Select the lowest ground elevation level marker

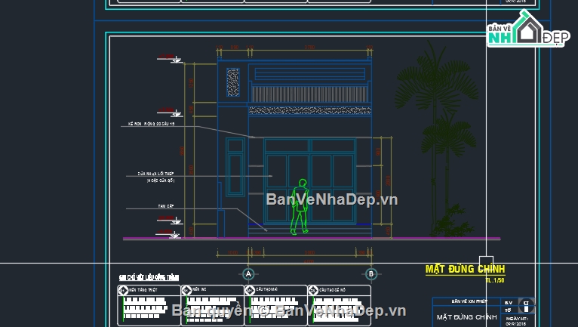(168, 234)
